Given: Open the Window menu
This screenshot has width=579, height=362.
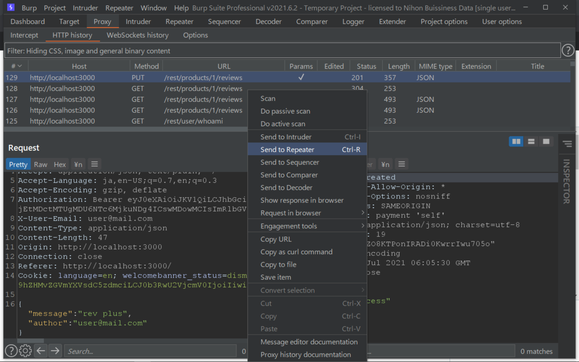Looking at the screenshot, I should tap(153, 8).
